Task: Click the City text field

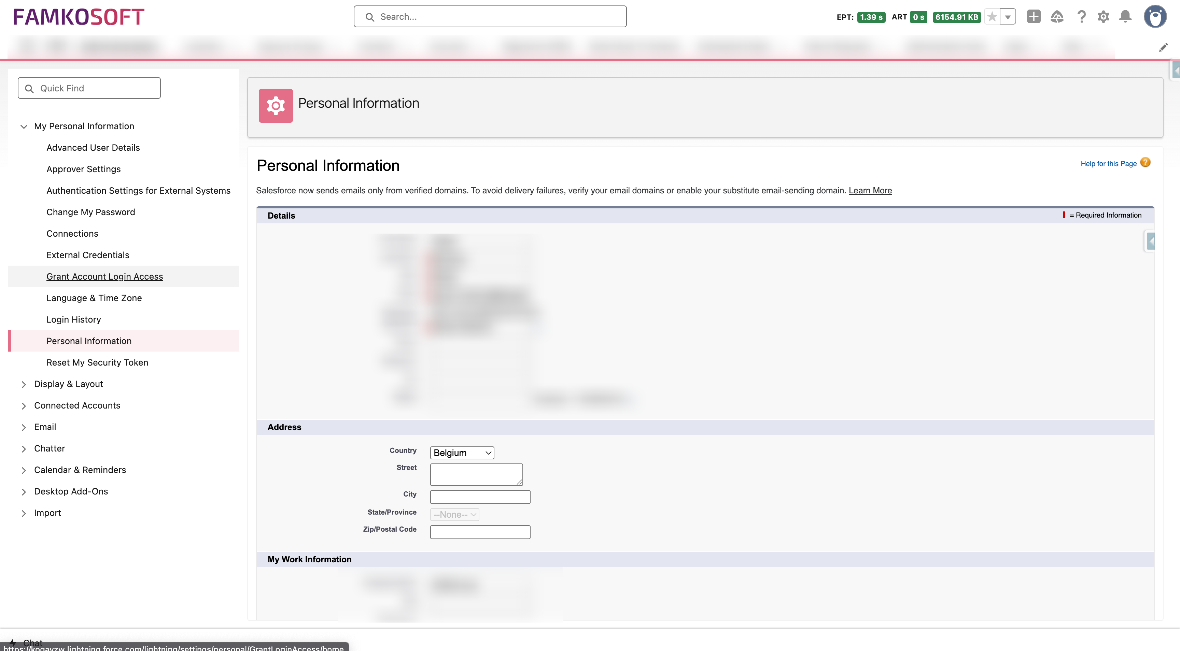Action: pyautogui.click(x=480, y=497)
